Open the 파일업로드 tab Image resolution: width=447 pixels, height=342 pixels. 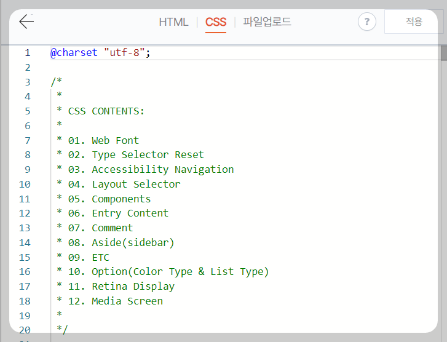point(267,22)
